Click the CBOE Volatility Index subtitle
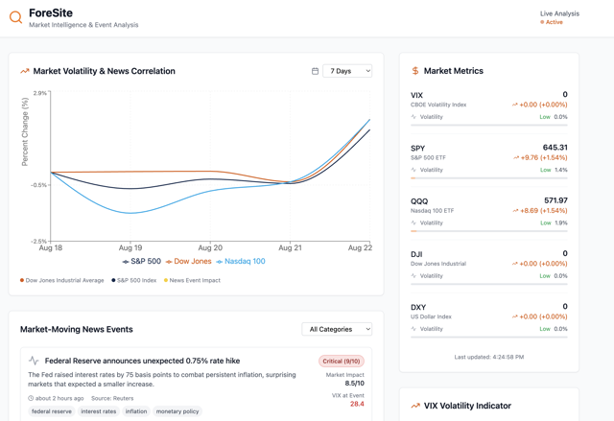 coord(438,105)
